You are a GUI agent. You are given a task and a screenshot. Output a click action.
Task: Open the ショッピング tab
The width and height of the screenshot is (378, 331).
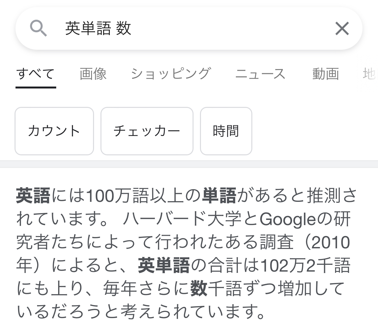pyautogui.click(x=171, y=74)
